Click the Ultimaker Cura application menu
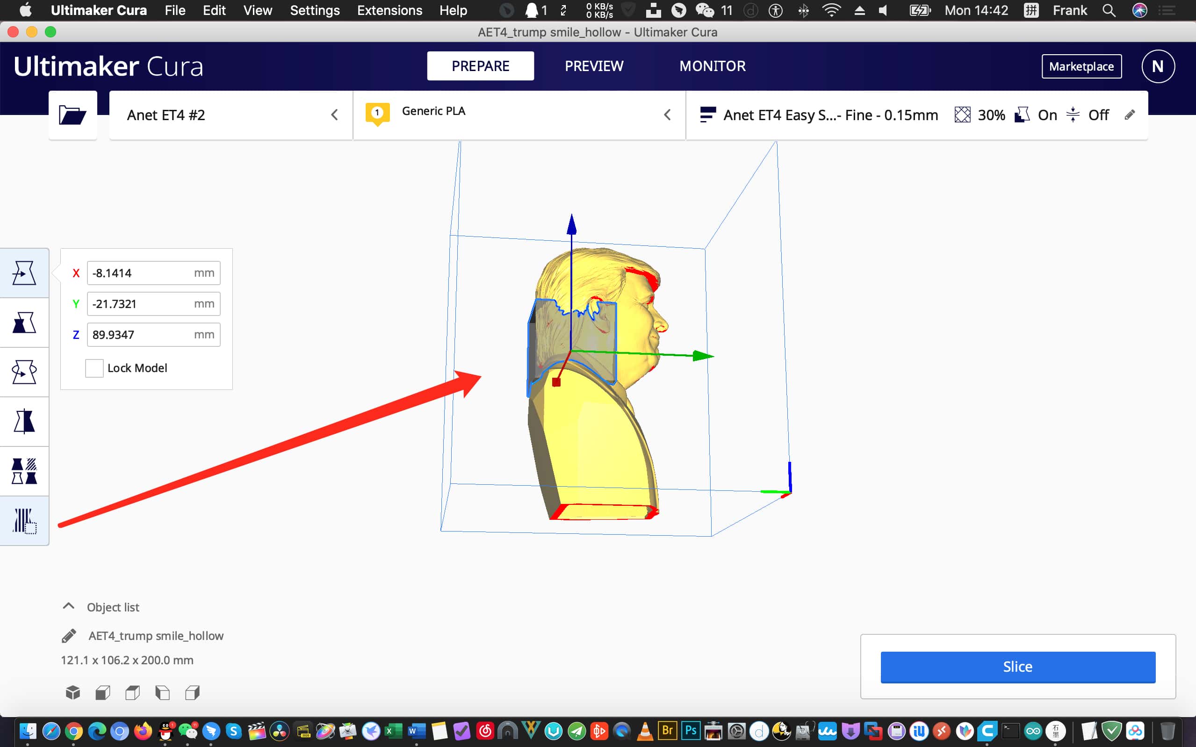 [99, 10]
